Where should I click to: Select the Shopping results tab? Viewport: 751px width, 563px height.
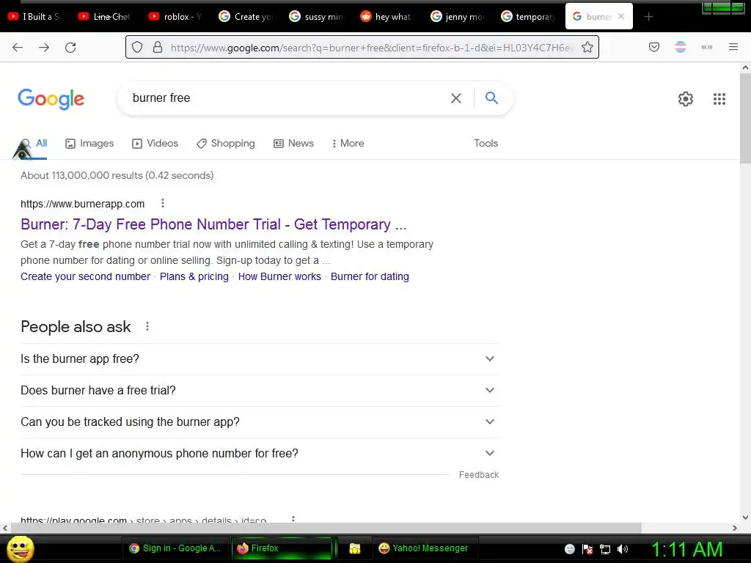click(x=226, y=144)
